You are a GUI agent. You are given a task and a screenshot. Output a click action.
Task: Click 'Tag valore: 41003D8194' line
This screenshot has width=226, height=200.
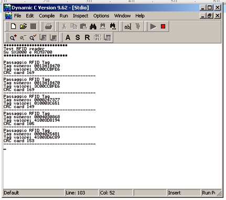point(31,120)
